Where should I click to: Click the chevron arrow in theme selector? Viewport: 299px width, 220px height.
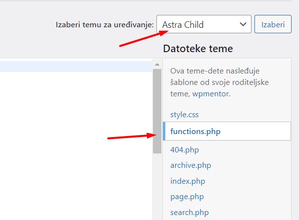click(x=243, y=24)
